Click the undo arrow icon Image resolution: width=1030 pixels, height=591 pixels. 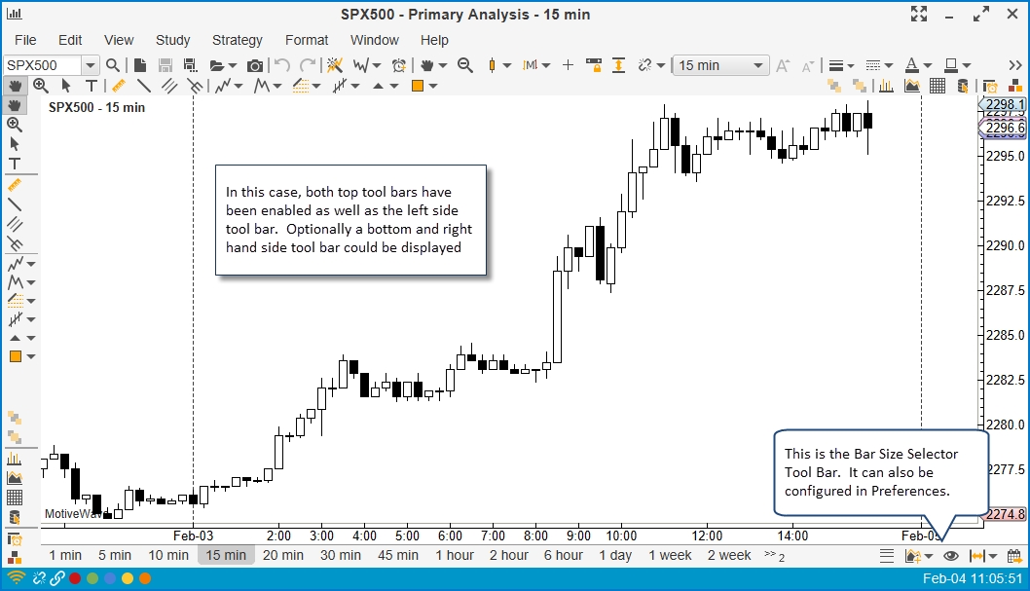pyautogui.click(x=281, y=65)
